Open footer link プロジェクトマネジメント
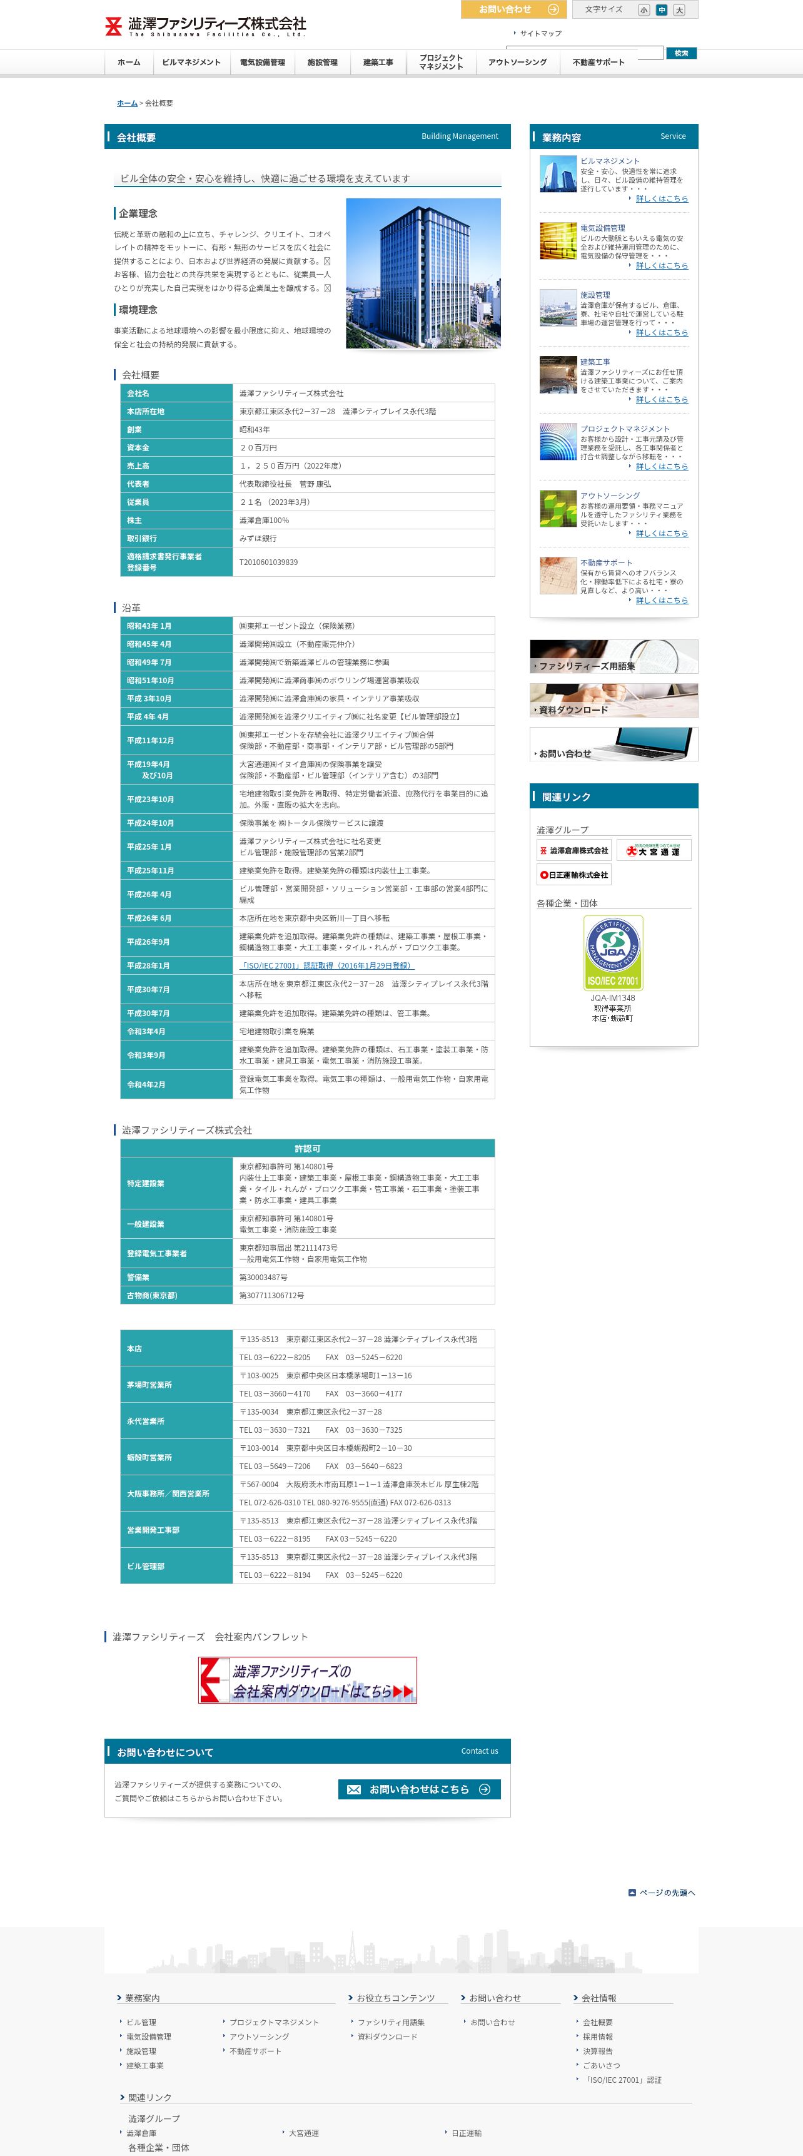 [x=275, y=2022]
